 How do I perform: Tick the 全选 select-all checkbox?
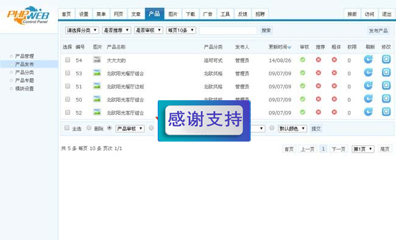[x=67, y=128]
